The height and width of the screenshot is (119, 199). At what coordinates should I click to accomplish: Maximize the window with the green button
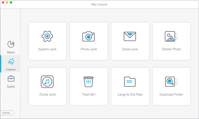(11, 2)
